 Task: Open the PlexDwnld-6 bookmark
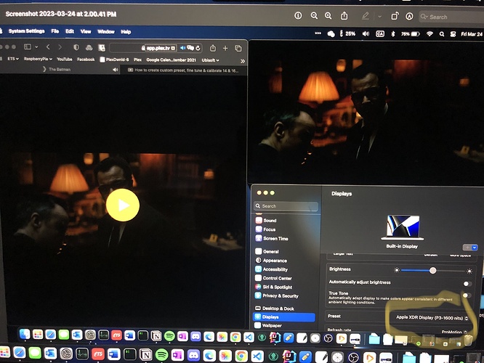point(114,60)
